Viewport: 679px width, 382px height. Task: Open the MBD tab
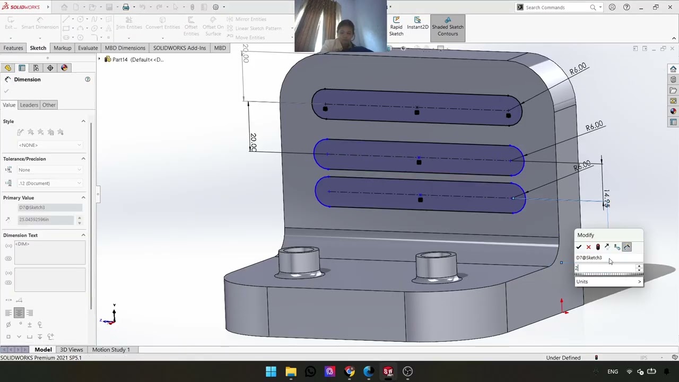tap(220, 48)
